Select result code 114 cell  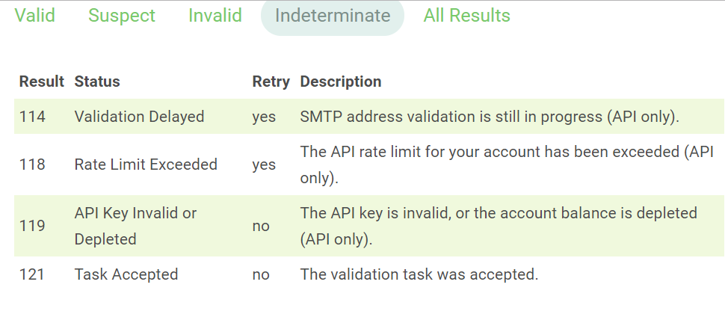(x=32, y=117)
